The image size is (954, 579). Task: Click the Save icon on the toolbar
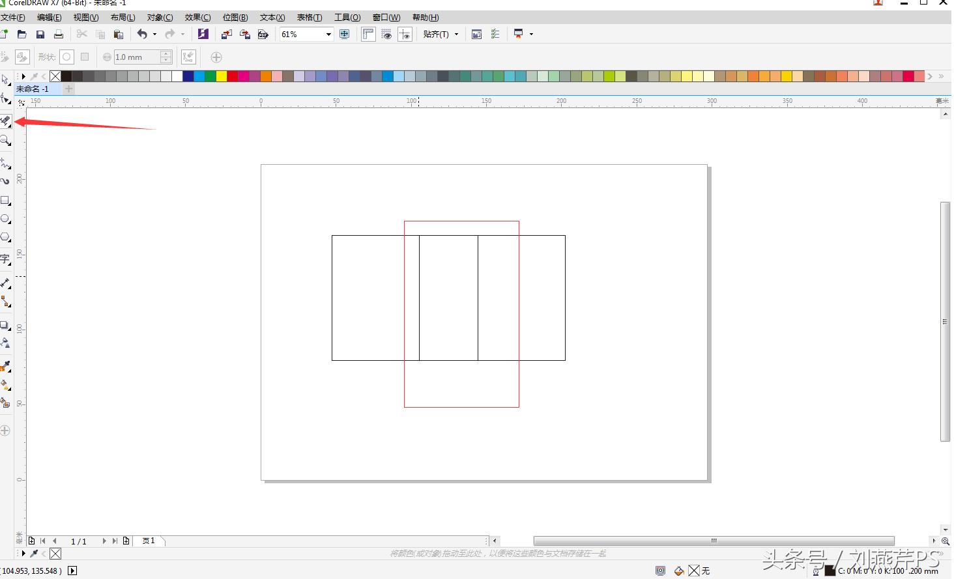pos(40,34)
